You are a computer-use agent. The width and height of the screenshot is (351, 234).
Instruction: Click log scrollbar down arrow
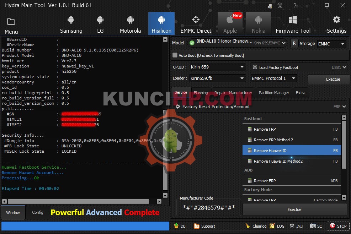coord(165,196)
